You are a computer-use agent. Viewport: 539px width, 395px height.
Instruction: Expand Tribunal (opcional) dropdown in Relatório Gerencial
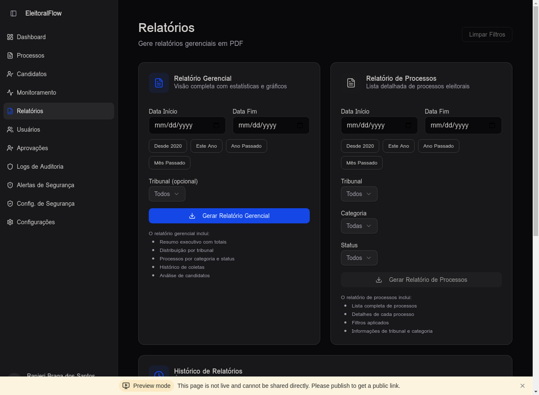pos(167,194)
